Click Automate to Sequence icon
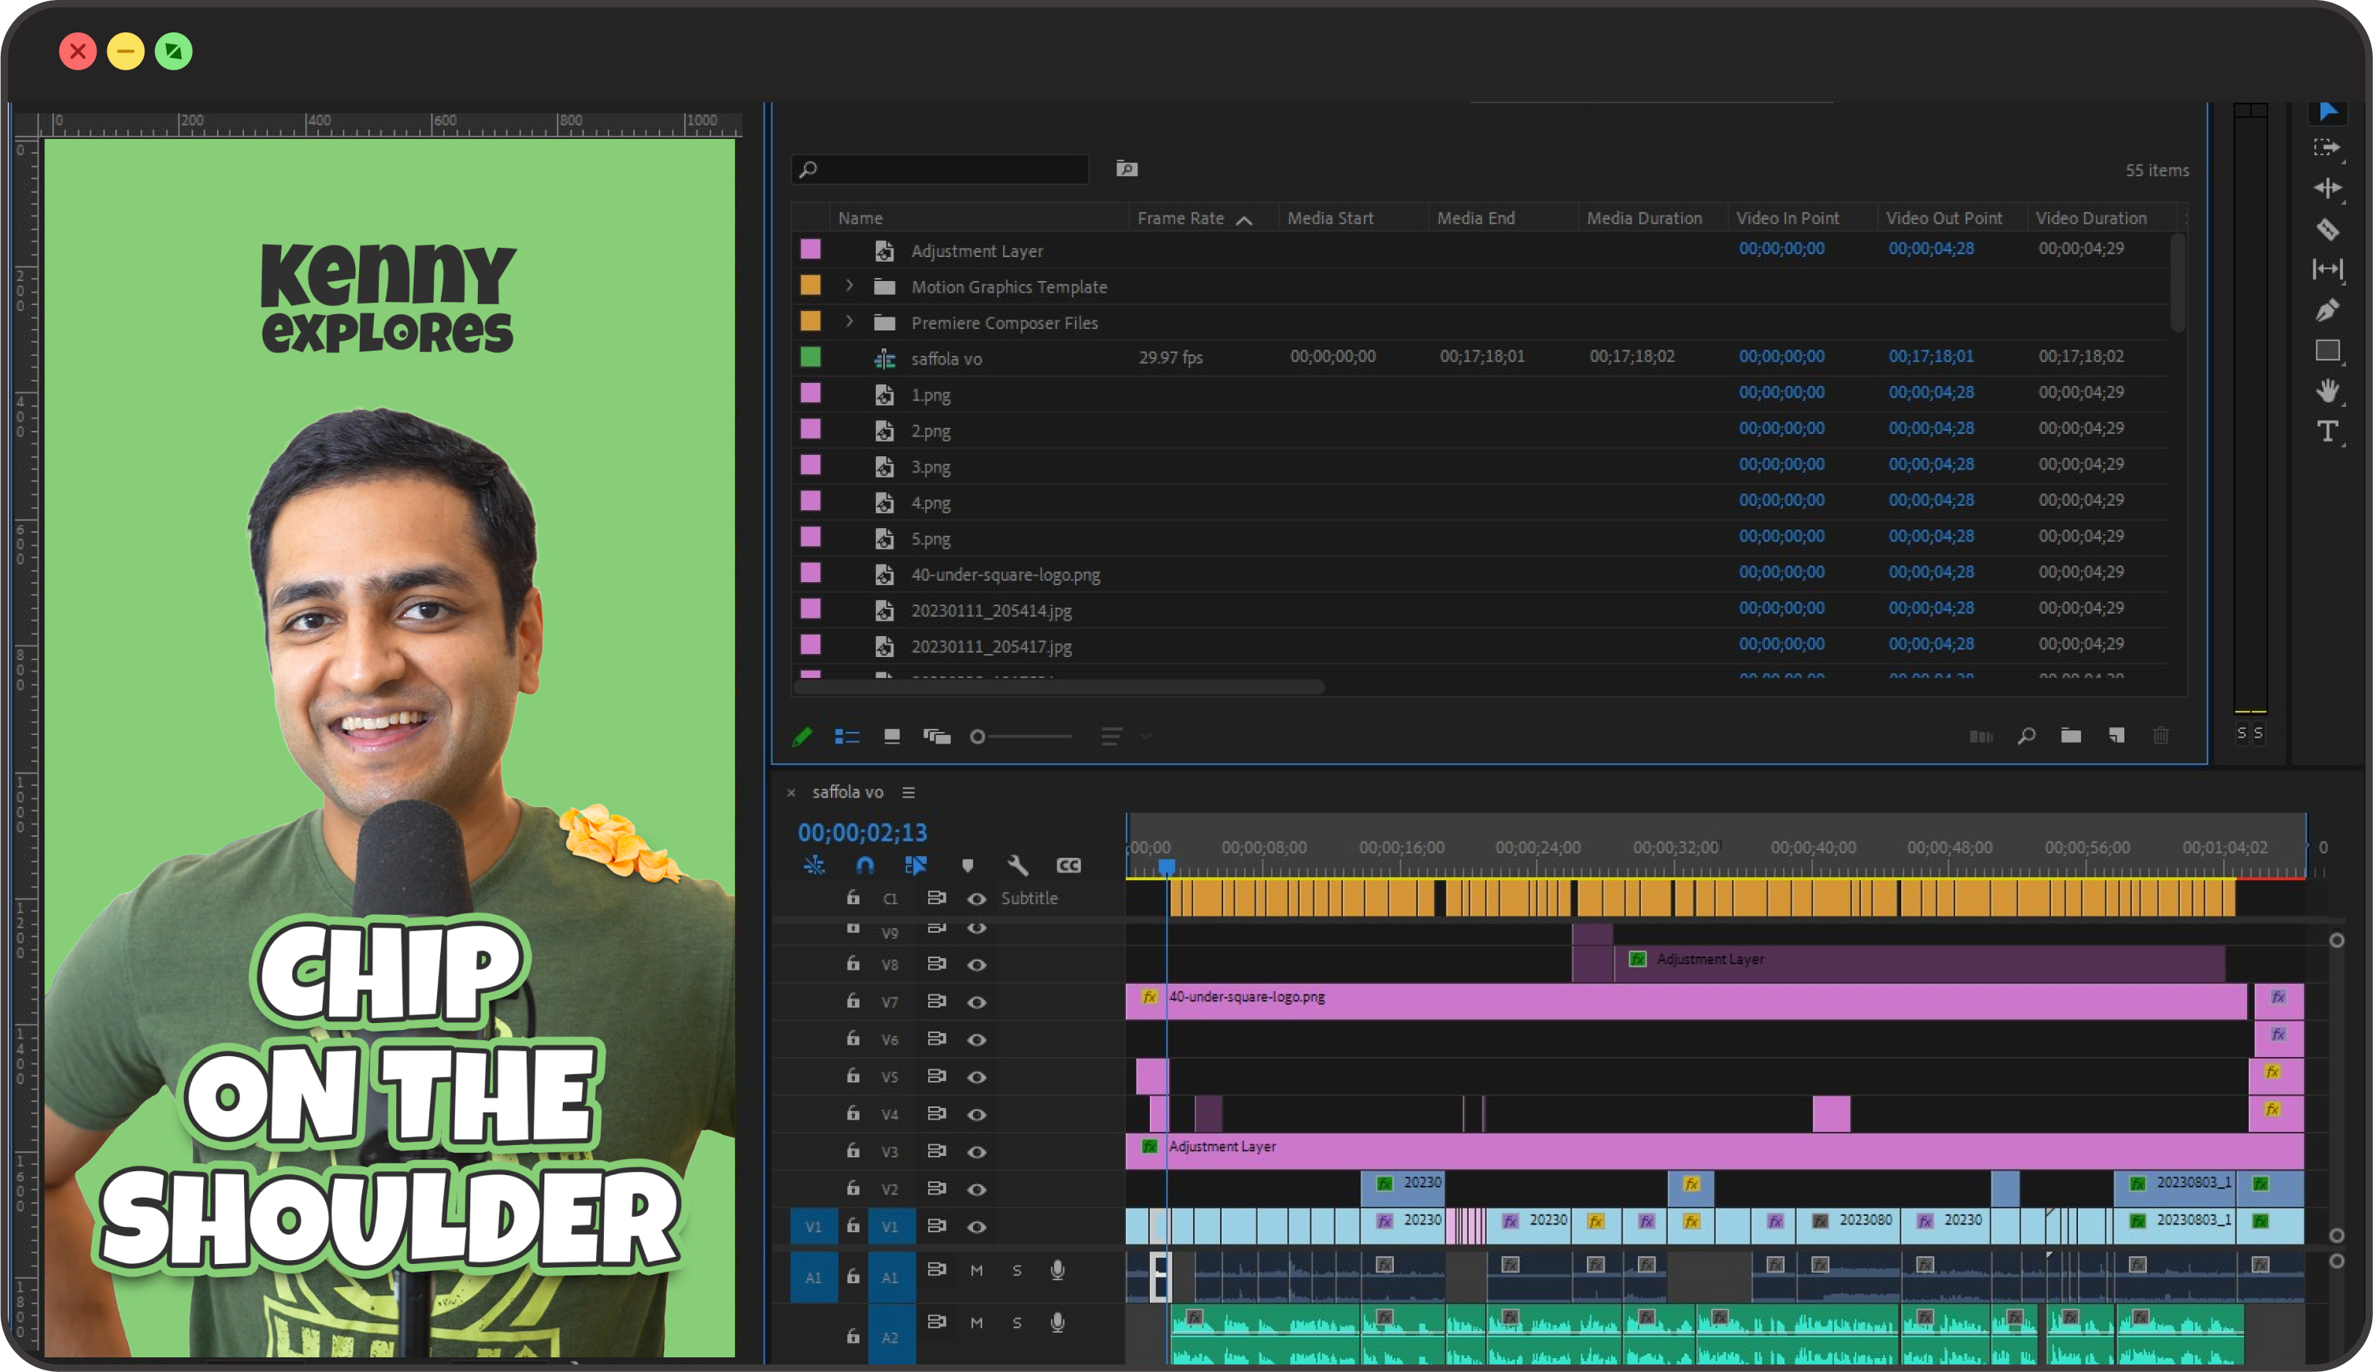The height and width of the screenshot is (1372, 2373). [x=1981, y=737]
